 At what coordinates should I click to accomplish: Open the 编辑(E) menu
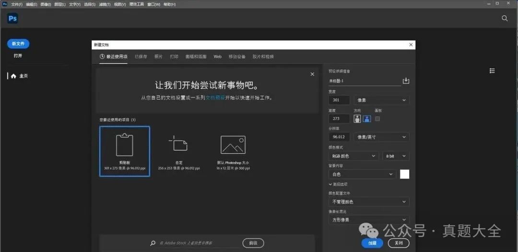click(31, 5)
